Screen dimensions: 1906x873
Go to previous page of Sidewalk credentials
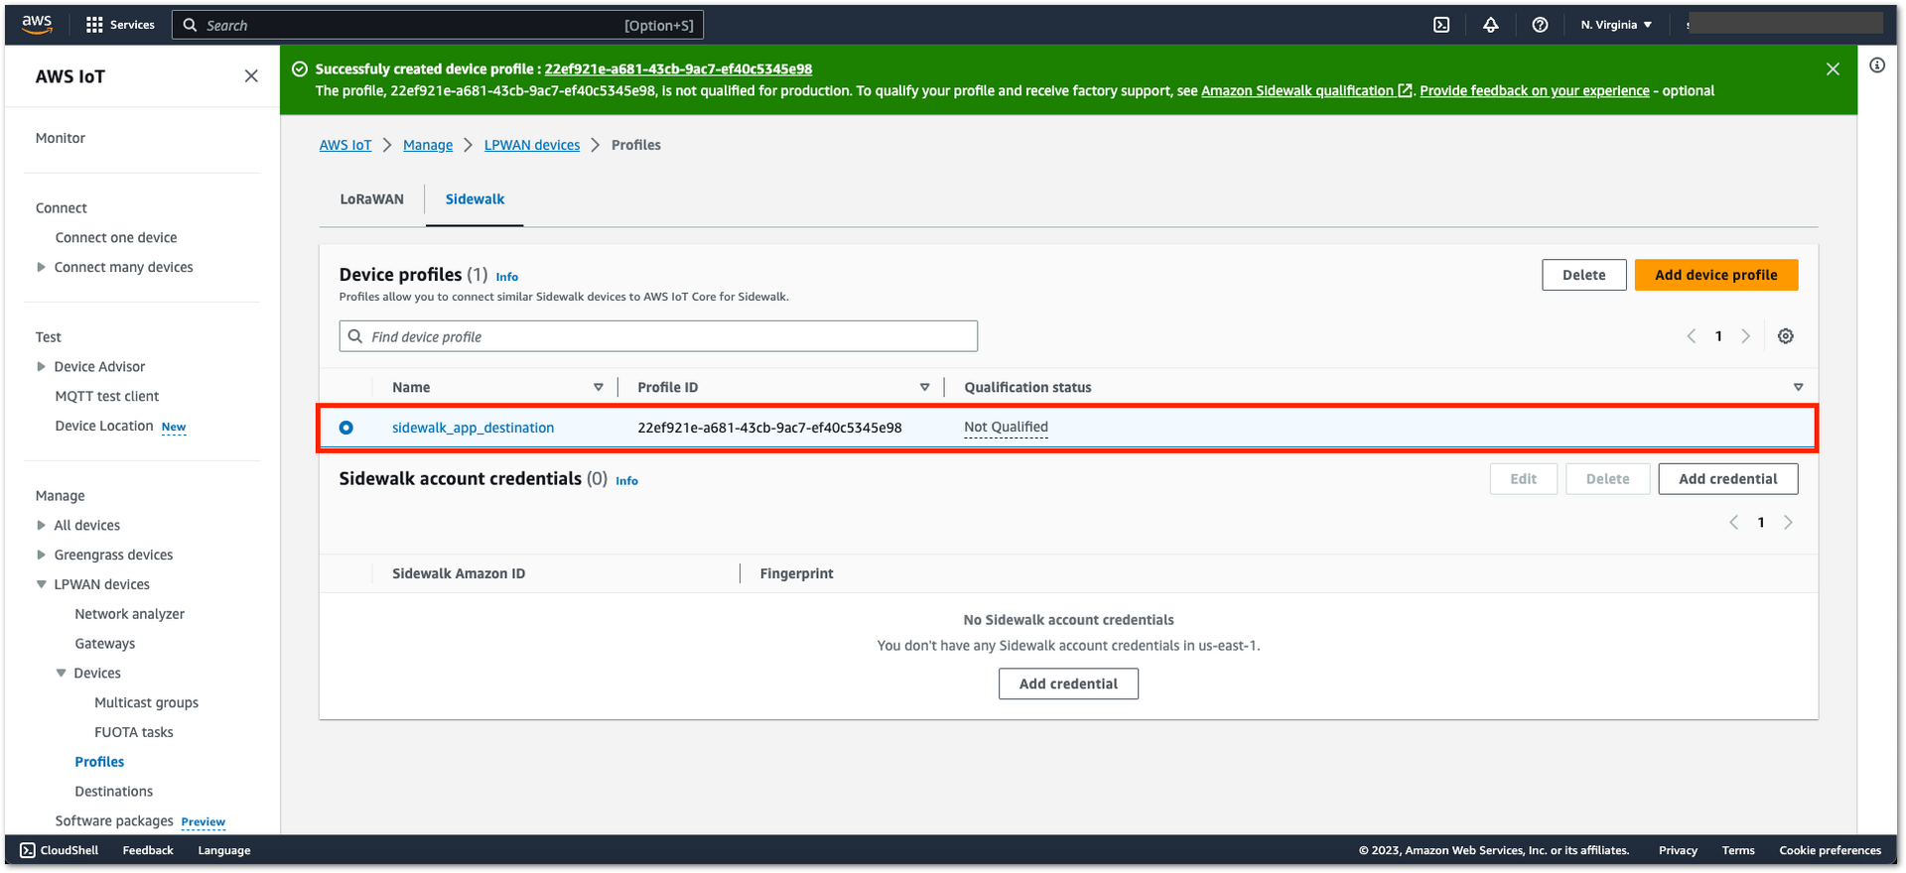(x=1734, y=523)
